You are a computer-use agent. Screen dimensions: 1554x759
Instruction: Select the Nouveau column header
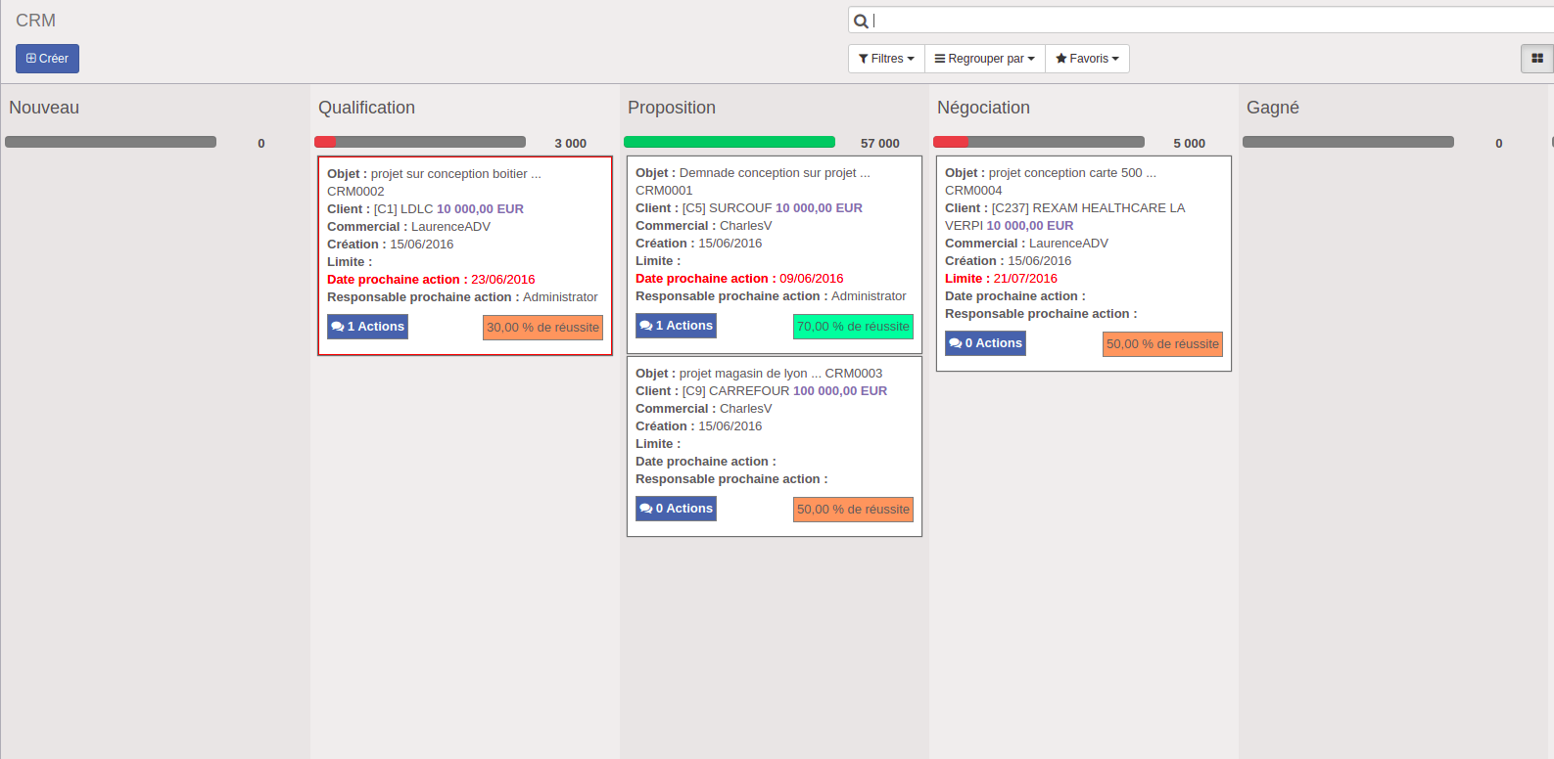pos(44,108)
